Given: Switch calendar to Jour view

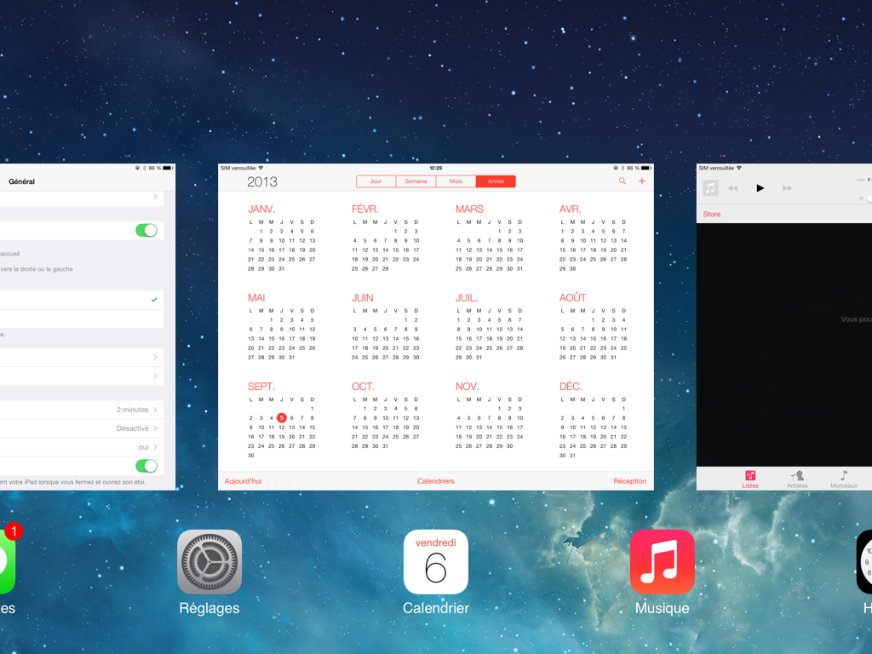Looking at the screenshot, I should [x=376, y=181].
